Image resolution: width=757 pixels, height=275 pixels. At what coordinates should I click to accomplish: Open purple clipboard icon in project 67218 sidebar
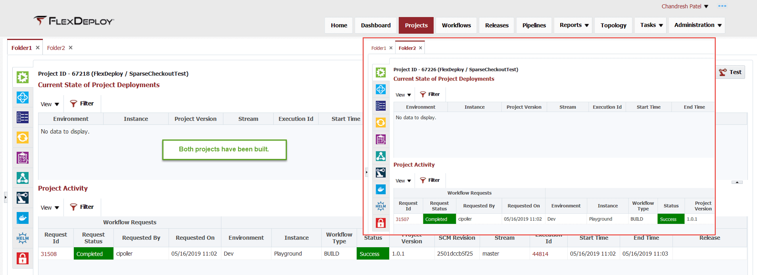tap(23, 158)
